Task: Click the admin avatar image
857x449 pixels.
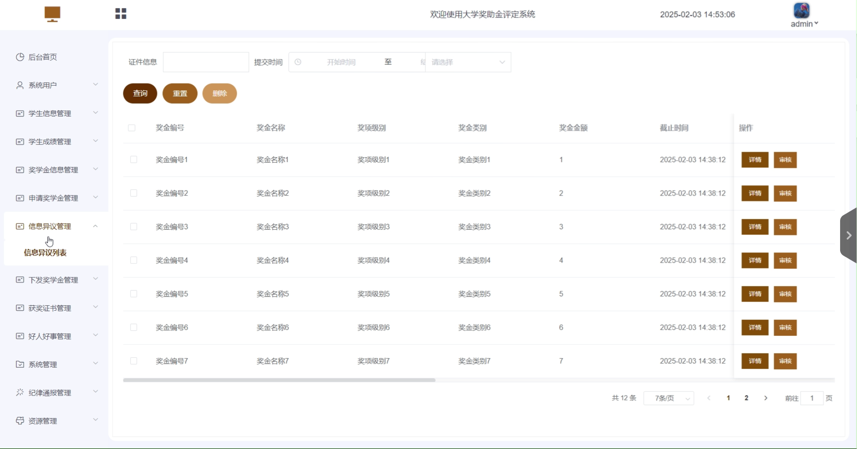Action: (x=801, y=10)
